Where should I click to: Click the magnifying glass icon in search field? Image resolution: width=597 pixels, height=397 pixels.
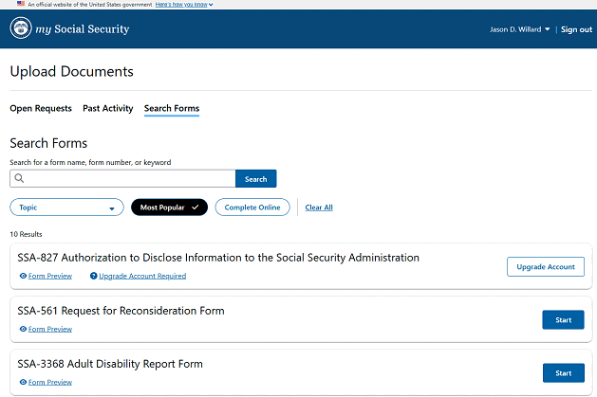pos(20,178)
